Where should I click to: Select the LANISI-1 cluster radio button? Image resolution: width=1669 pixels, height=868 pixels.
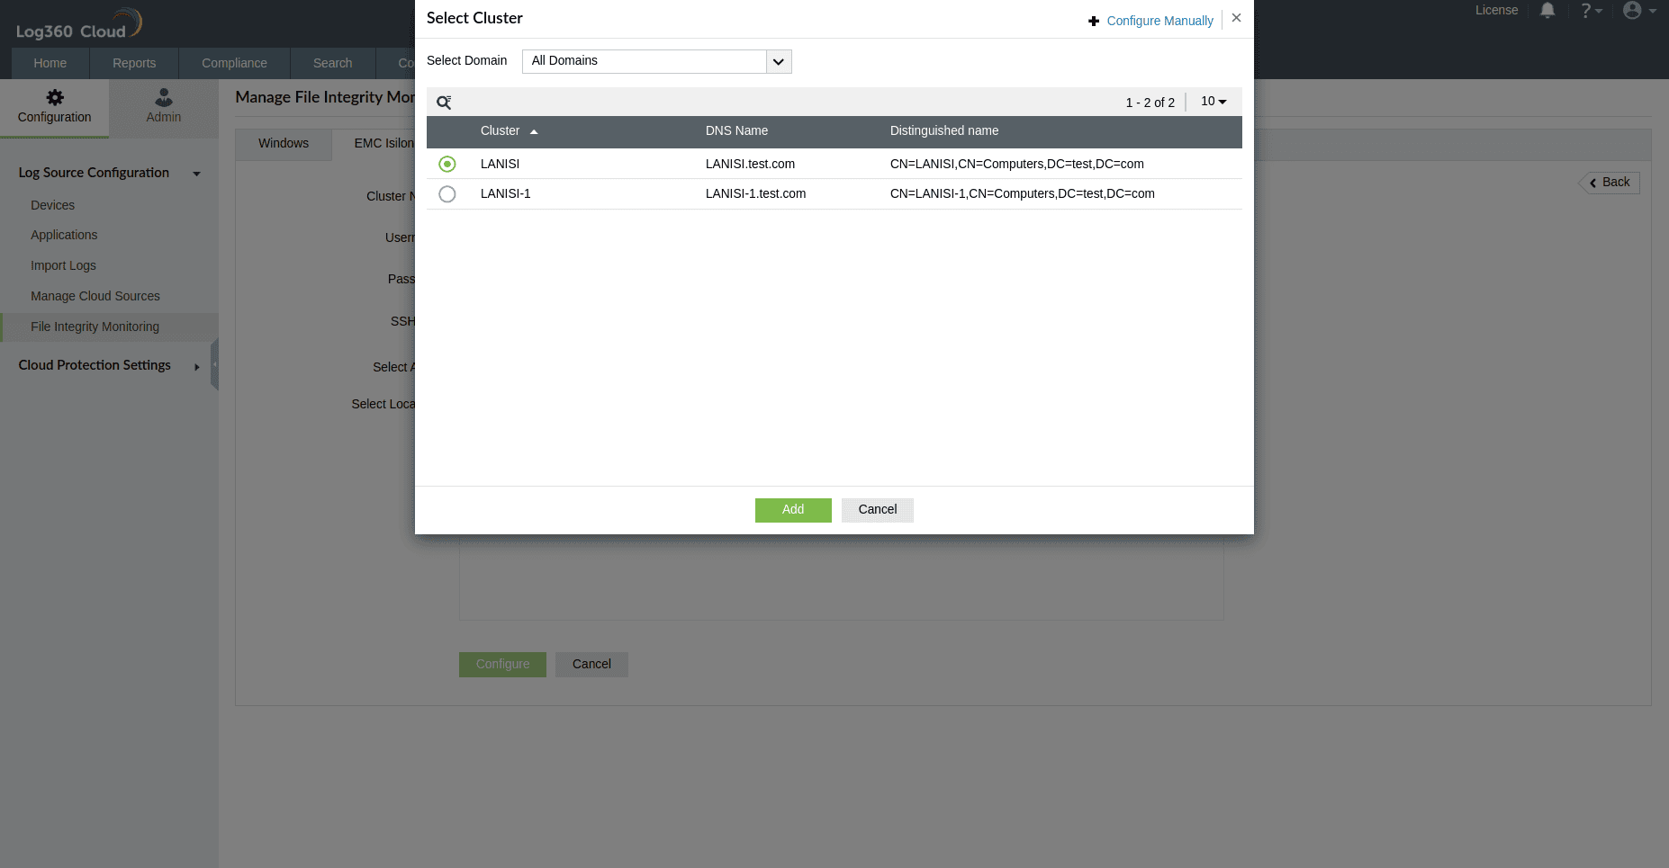coord(447,193)
